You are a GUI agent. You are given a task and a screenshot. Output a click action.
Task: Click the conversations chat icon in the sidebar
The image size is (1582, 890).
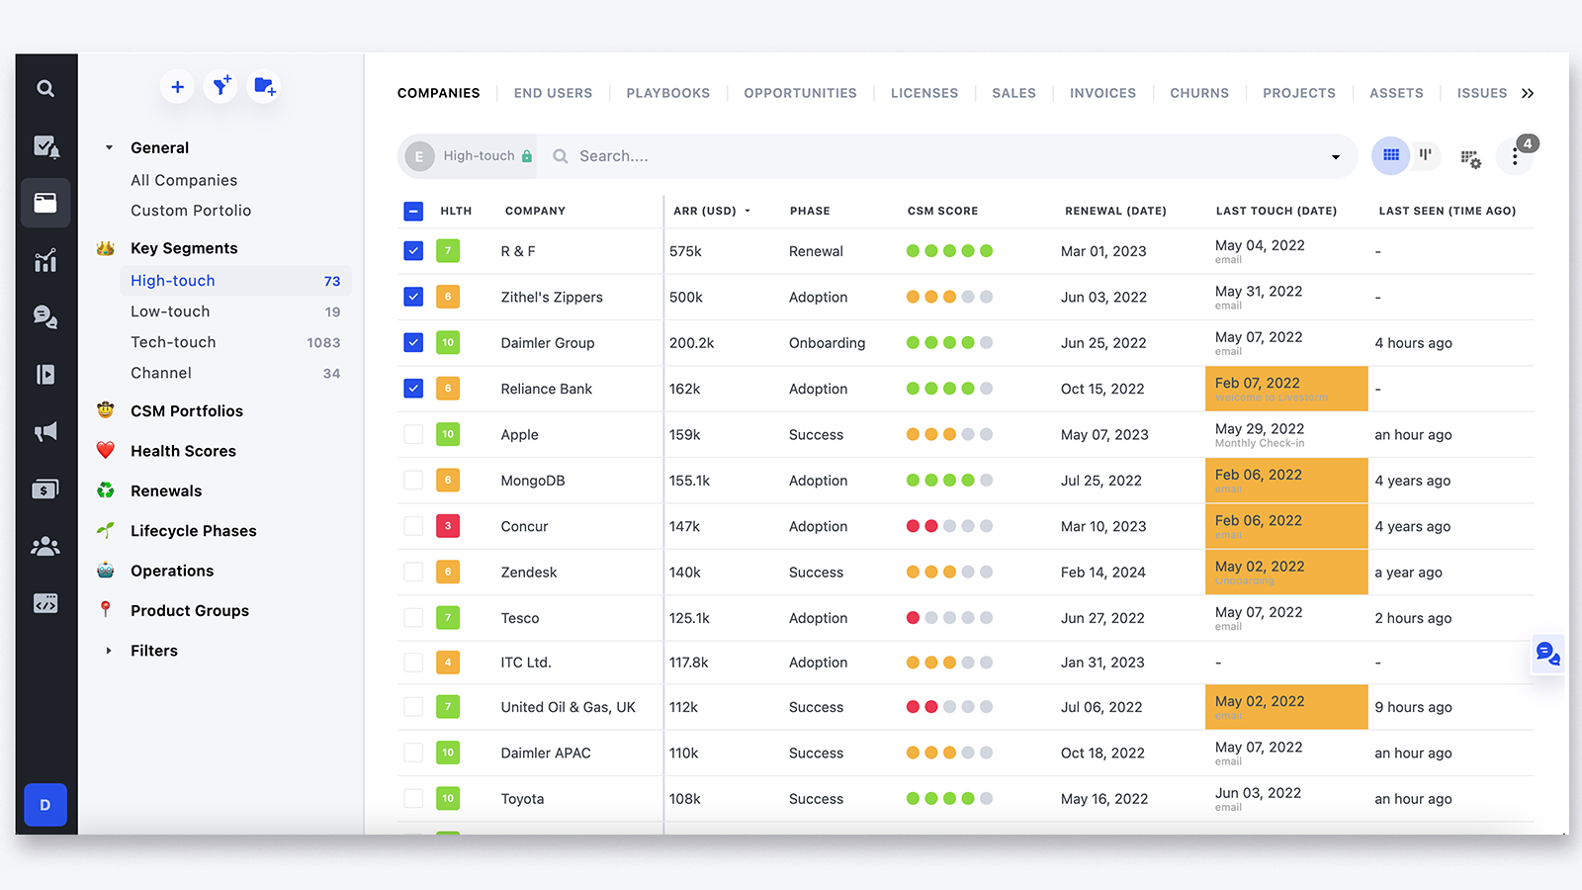coord(45,316)
